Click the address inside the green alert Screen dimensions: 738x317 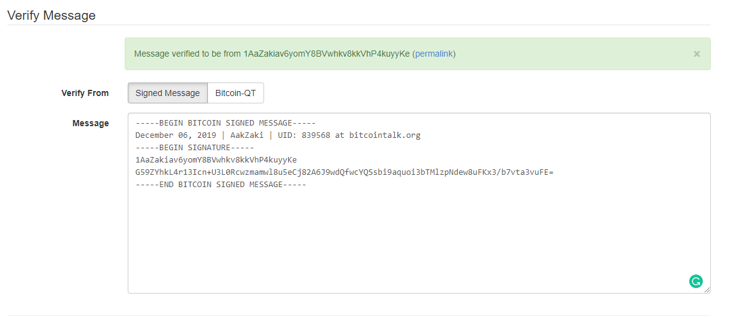[326, 54]
